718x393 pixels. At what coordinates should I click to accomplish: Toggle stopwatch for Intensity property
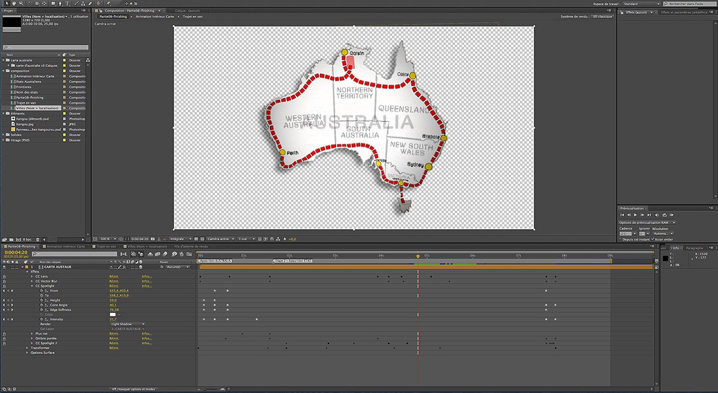coord(42,319)
